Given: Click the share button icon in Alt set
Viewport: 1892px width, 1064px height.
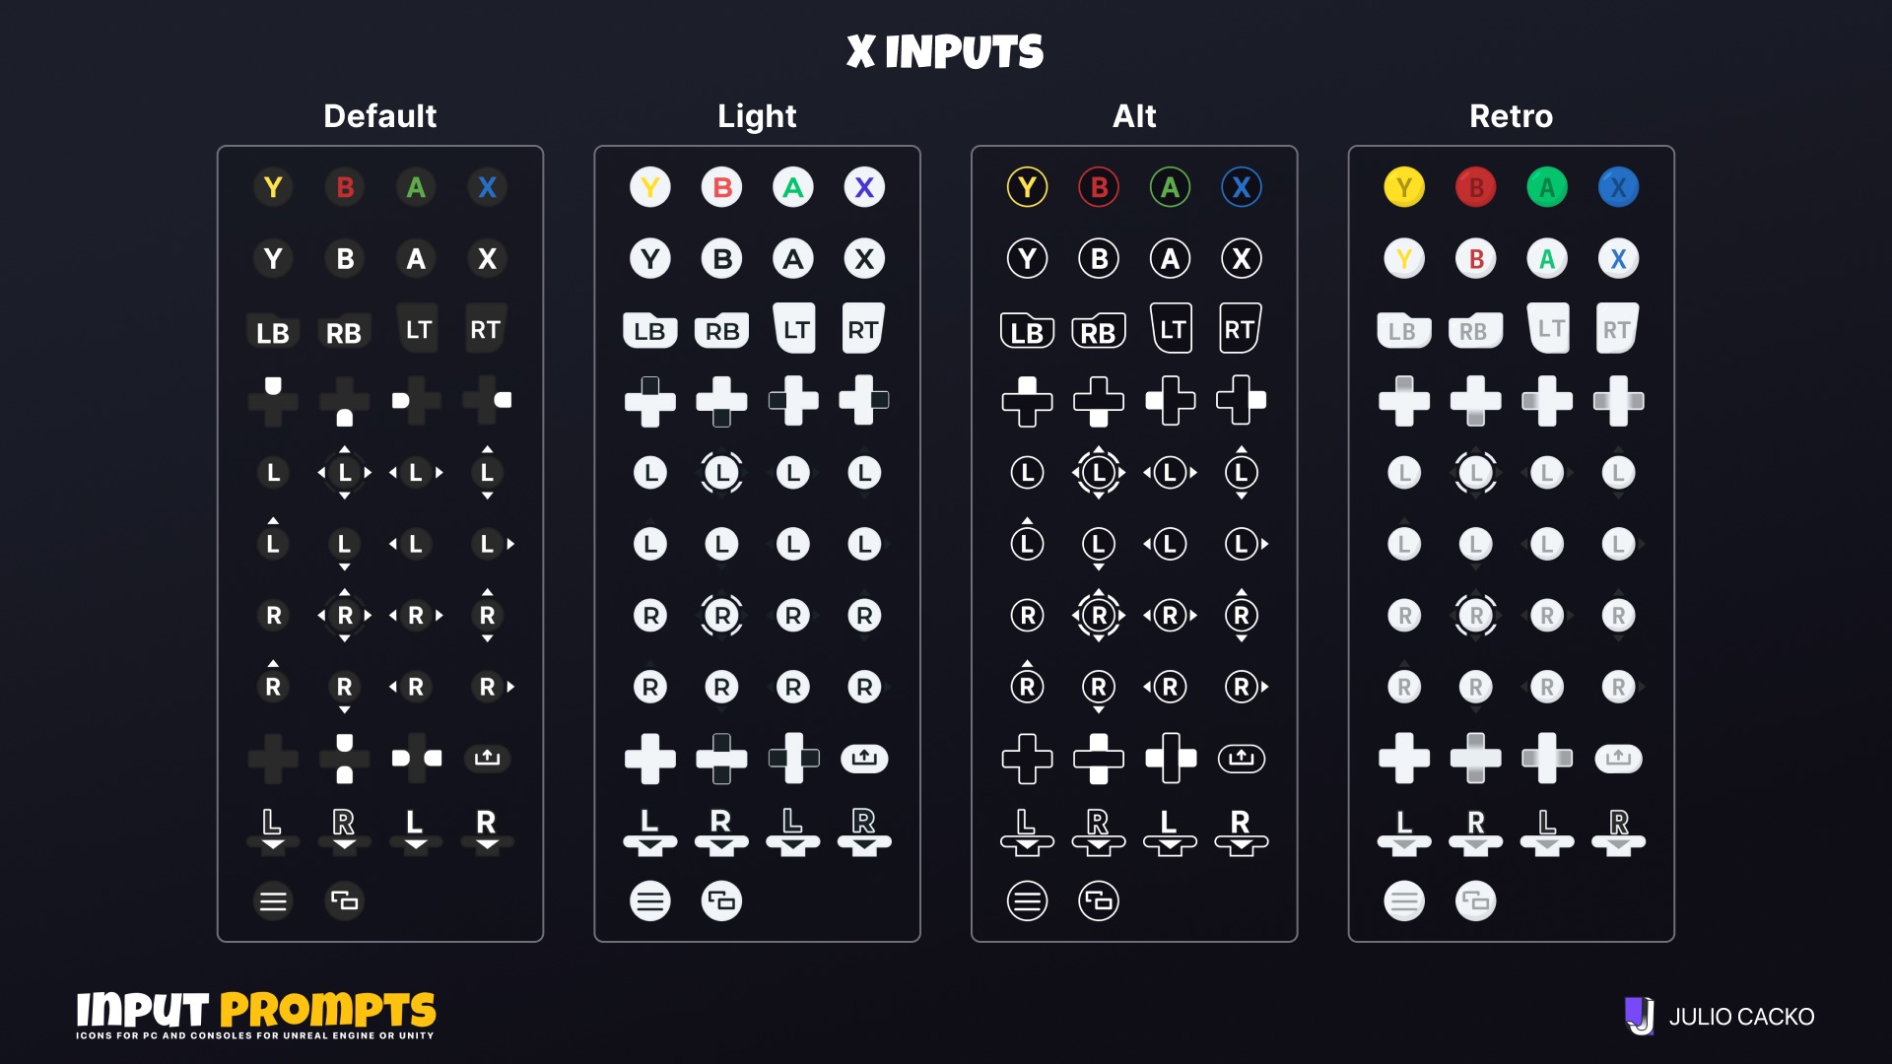Looking at the screenshot, I should (x=1241, y=758).
